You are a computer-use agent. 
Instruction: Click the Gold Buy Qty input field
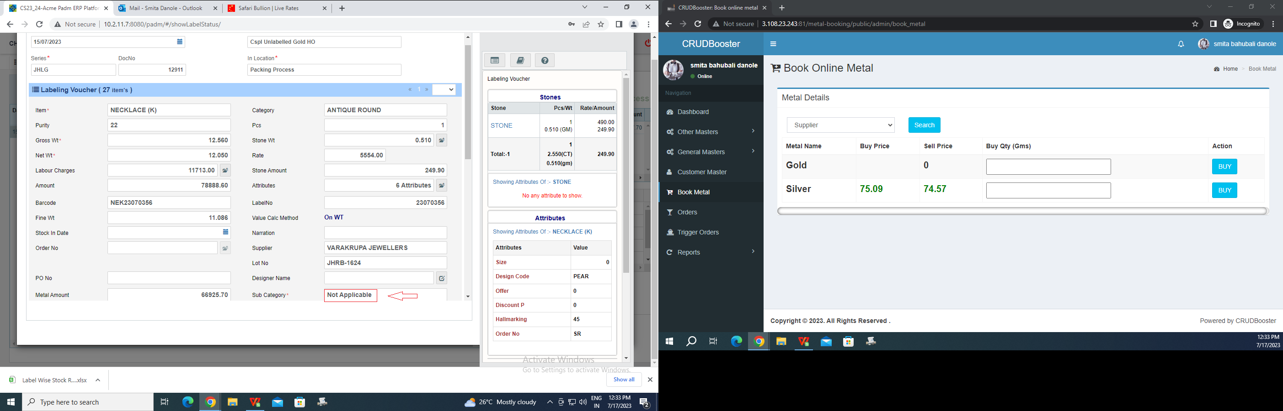pyautogui.click(x=1048, y=166)
